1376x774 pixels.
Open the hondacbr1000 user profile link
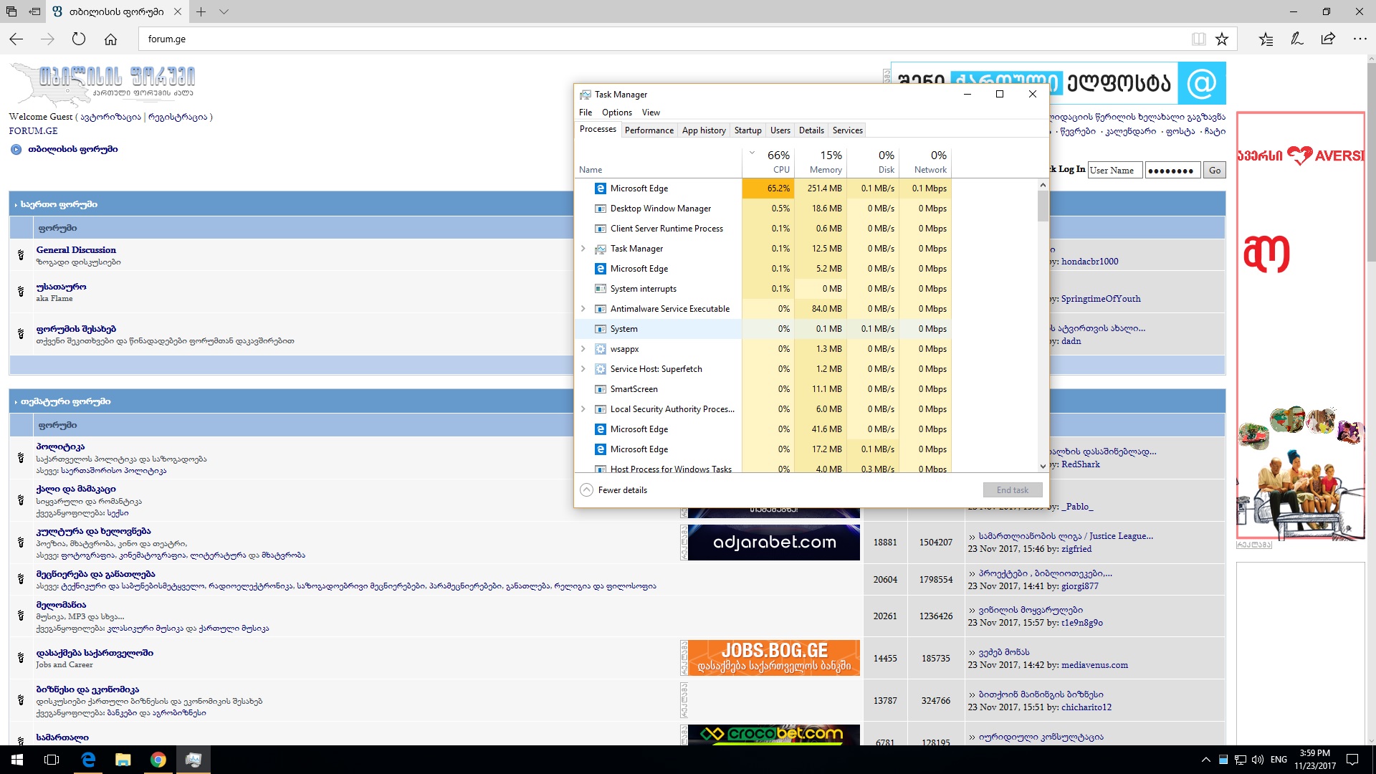click(1089, 262)
